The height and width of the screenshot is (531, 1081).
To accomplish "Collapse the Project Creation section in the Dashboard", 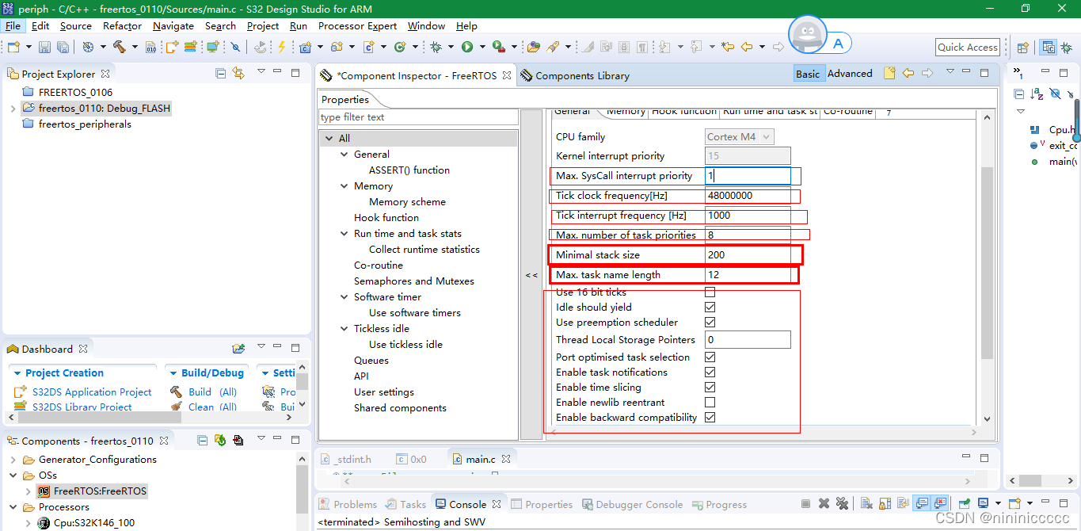I will click(x=17, y=373).
